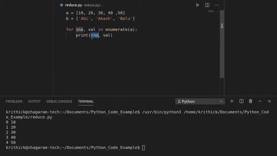Click the highlighted 'sno' inside print

point(94,35)
